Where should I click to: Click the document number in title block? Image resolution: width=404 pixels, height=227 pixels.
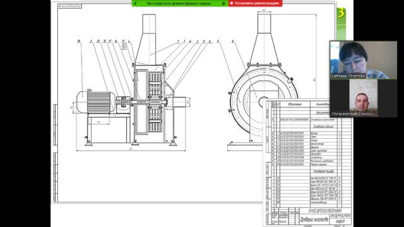(x=325, y=211)
